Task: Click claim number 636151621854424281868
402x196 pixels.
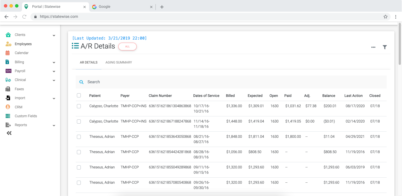Action: click(170, 152)
